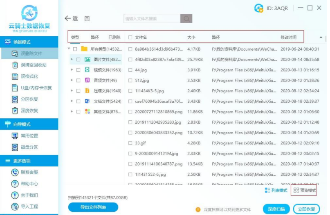Viewport: 330px width, 215px height.
Task: Select 压缩文件 category icon
Action: pos(88,91)
